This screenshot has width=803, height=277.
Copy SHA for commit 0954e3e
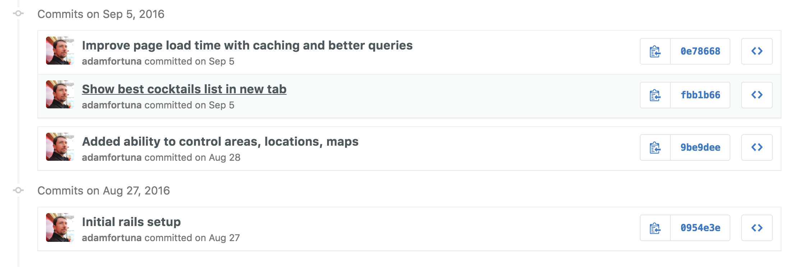655,228
